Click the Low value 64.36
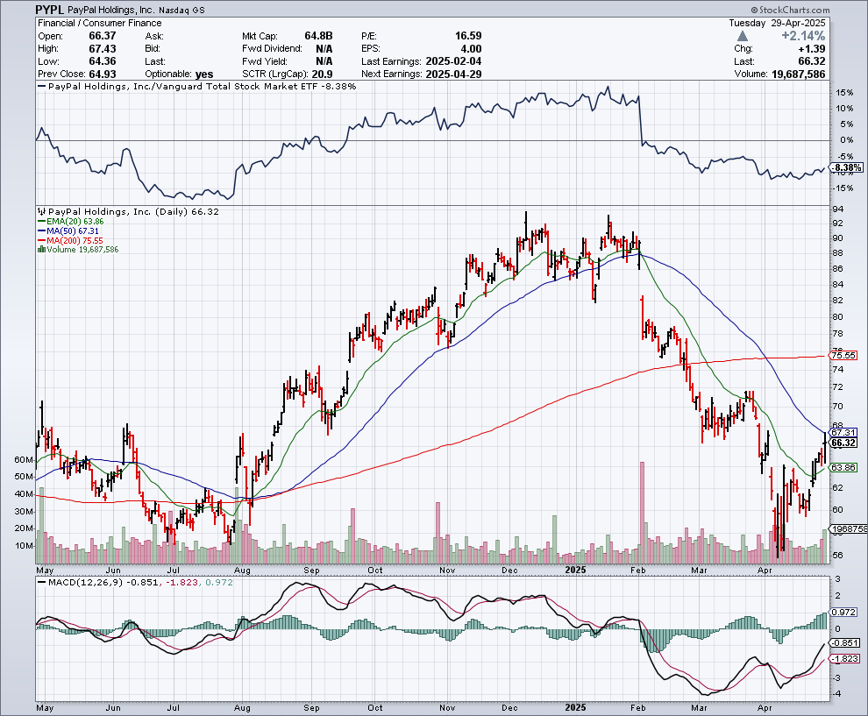This screenshot has height=716, width=868. point(103,61)
